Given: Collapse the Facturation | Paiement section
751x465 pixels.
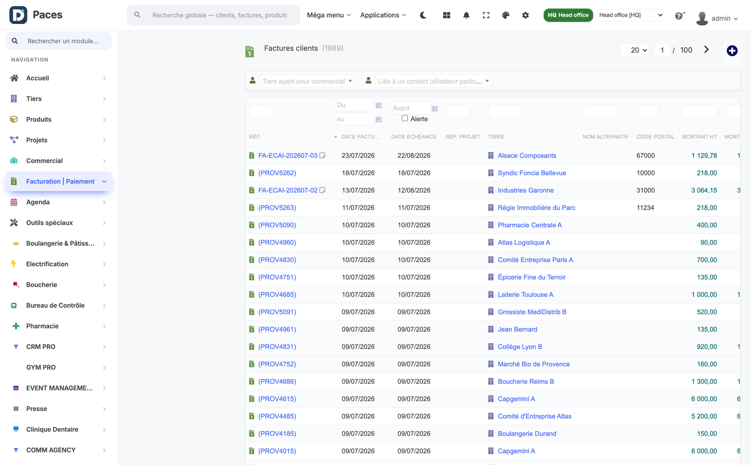Looking at the screenshot, I should click(59, 182).
